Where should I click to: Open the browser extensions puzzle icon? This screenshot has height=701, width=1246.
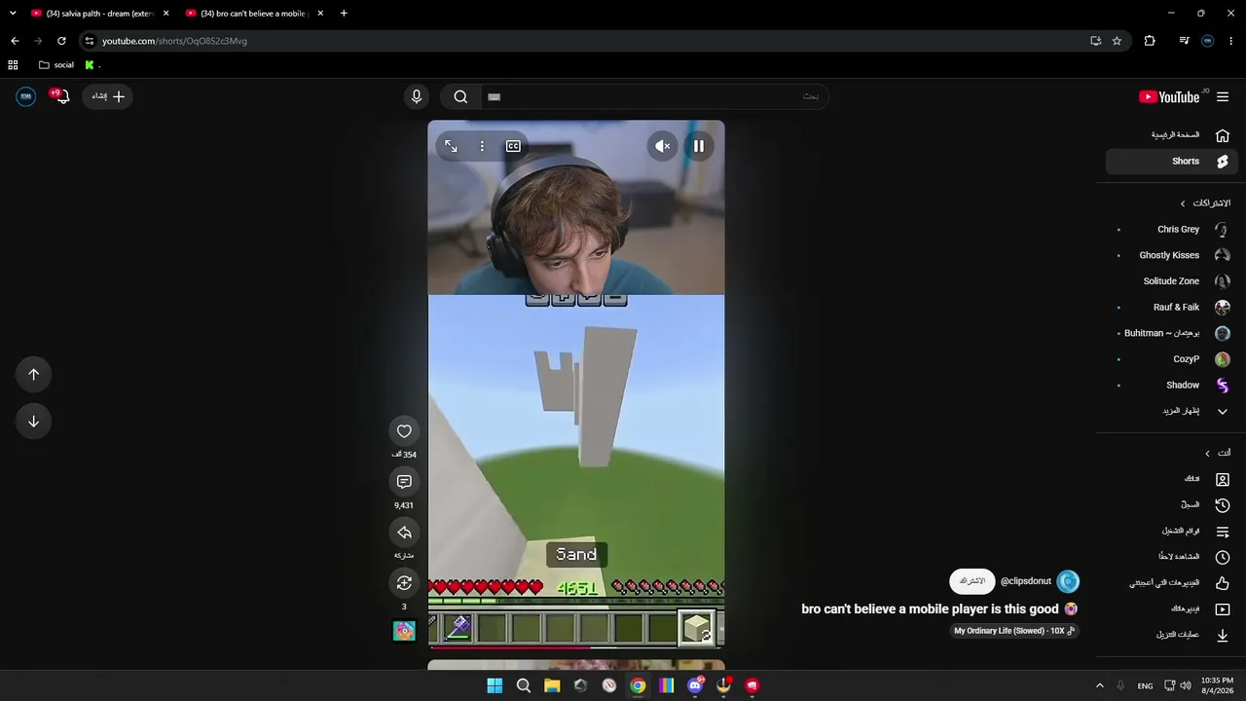click(1150, 41)
